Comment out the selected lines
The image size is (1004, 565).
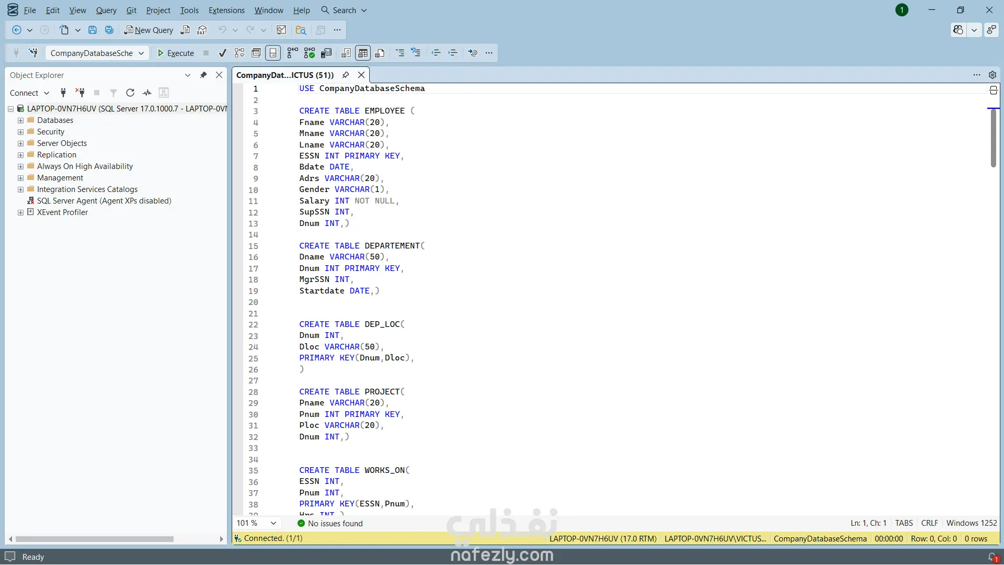coord(400,53)
